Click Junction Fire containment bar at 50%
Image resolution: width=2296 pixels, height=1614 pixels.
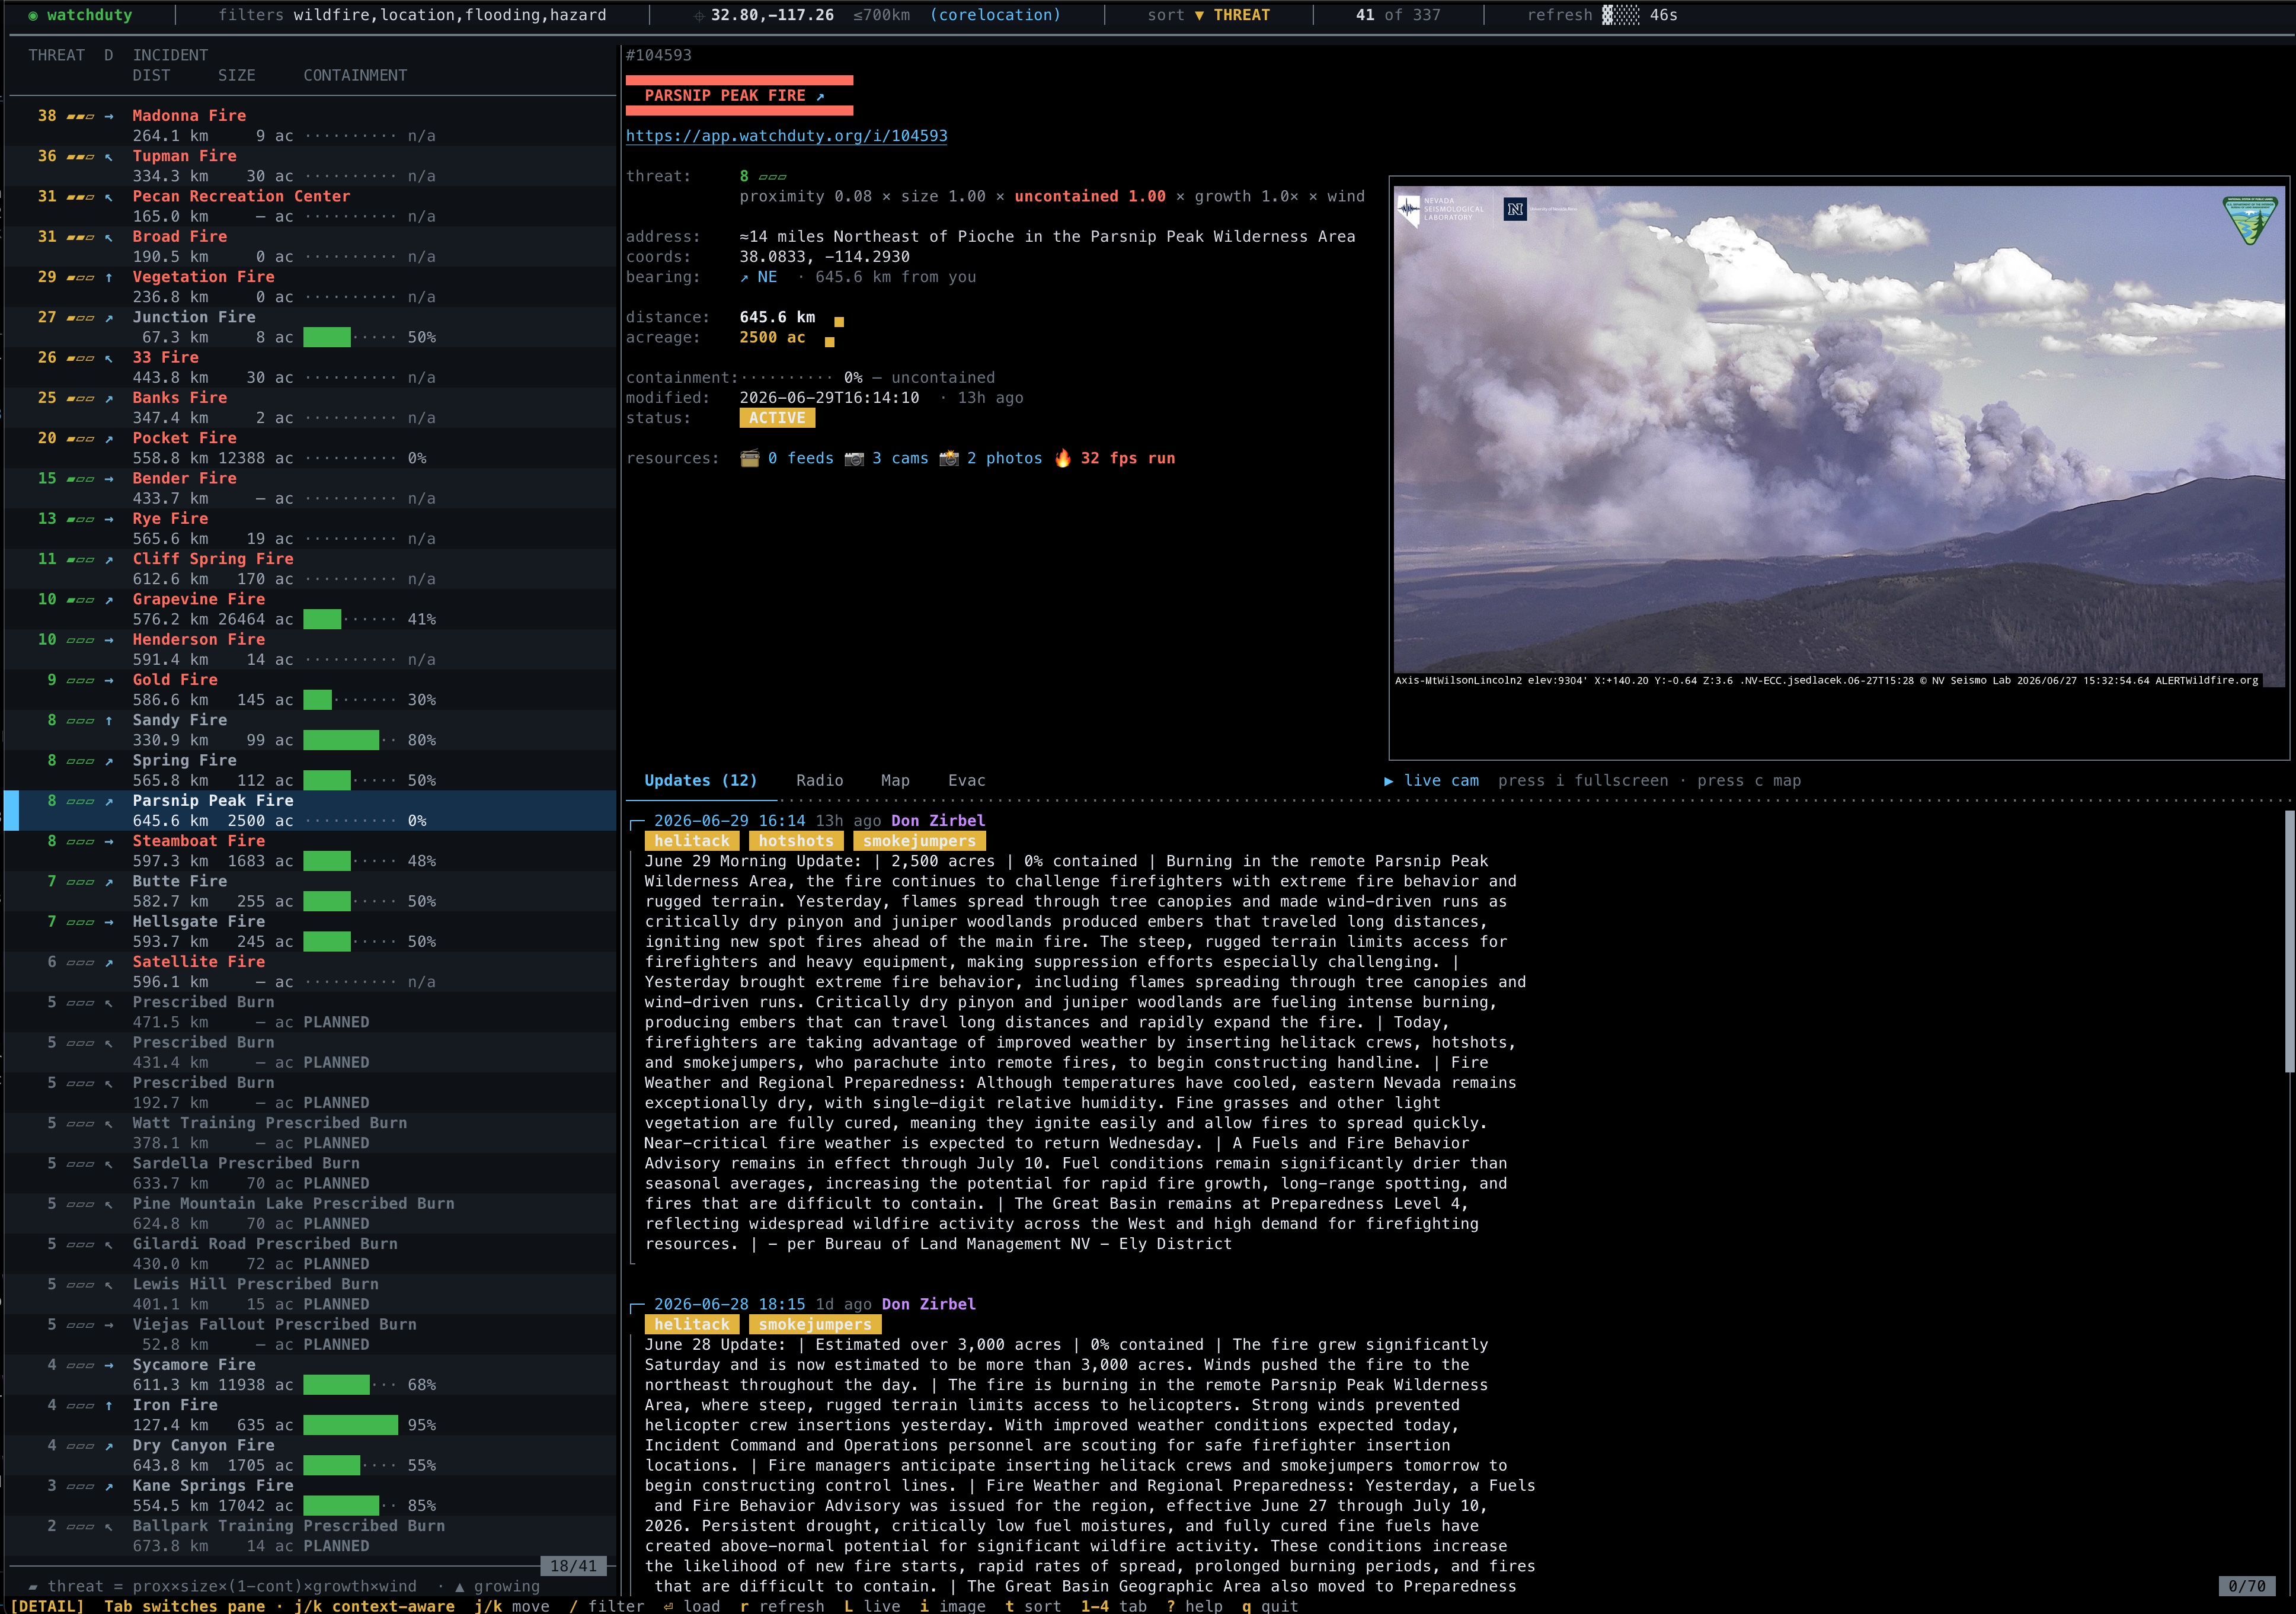pyautogui.click(x=350, y=337)
